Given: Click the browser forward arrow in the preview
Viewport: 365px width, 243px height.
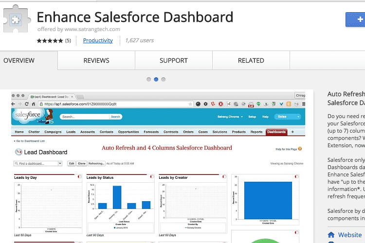Looking at the screenshot, I should [20, 104].
